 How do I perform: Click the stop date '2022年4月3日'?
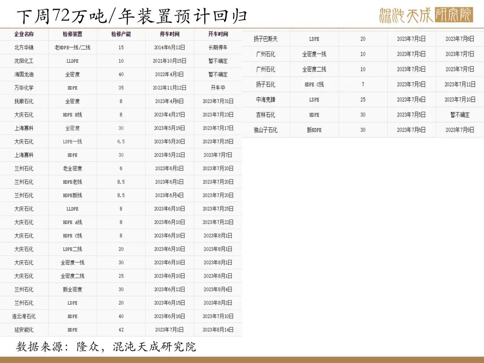[169, 74]
